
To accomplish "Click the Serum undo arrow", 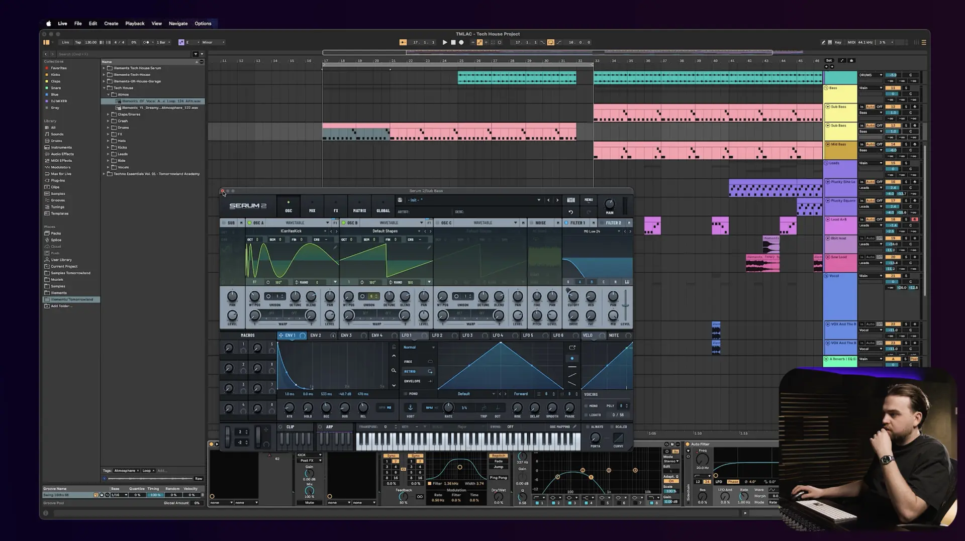I will [x=570, y=212].
